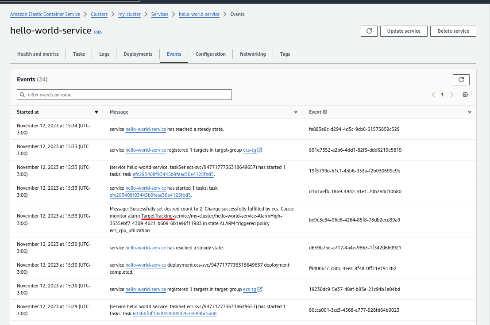Click the Delete service button
Viewport: 490px width, 325px height.
tap(453, 31)
